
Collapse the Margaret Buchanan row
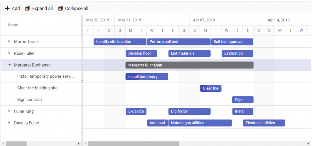(x=9, y=65)
